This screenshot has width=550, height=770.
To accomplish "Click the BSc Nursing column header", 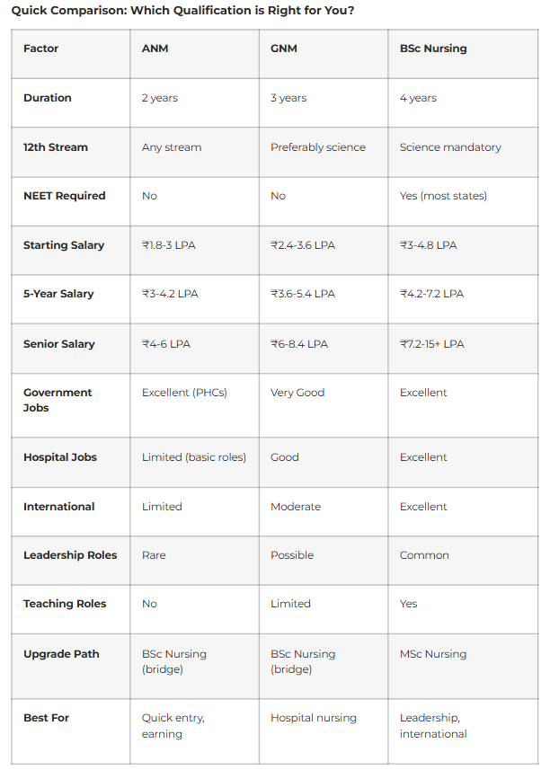I will tap(433, 49).
